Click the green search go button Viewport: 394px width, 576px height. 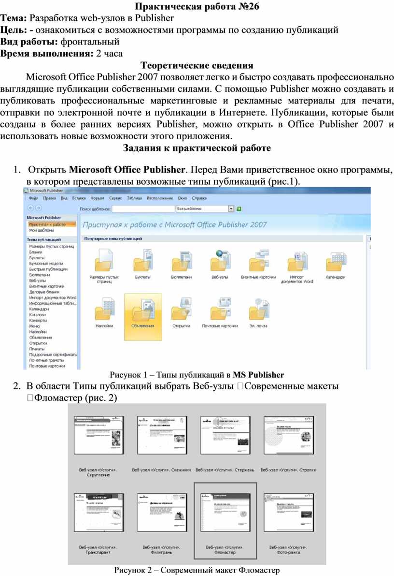coord(239,208)
